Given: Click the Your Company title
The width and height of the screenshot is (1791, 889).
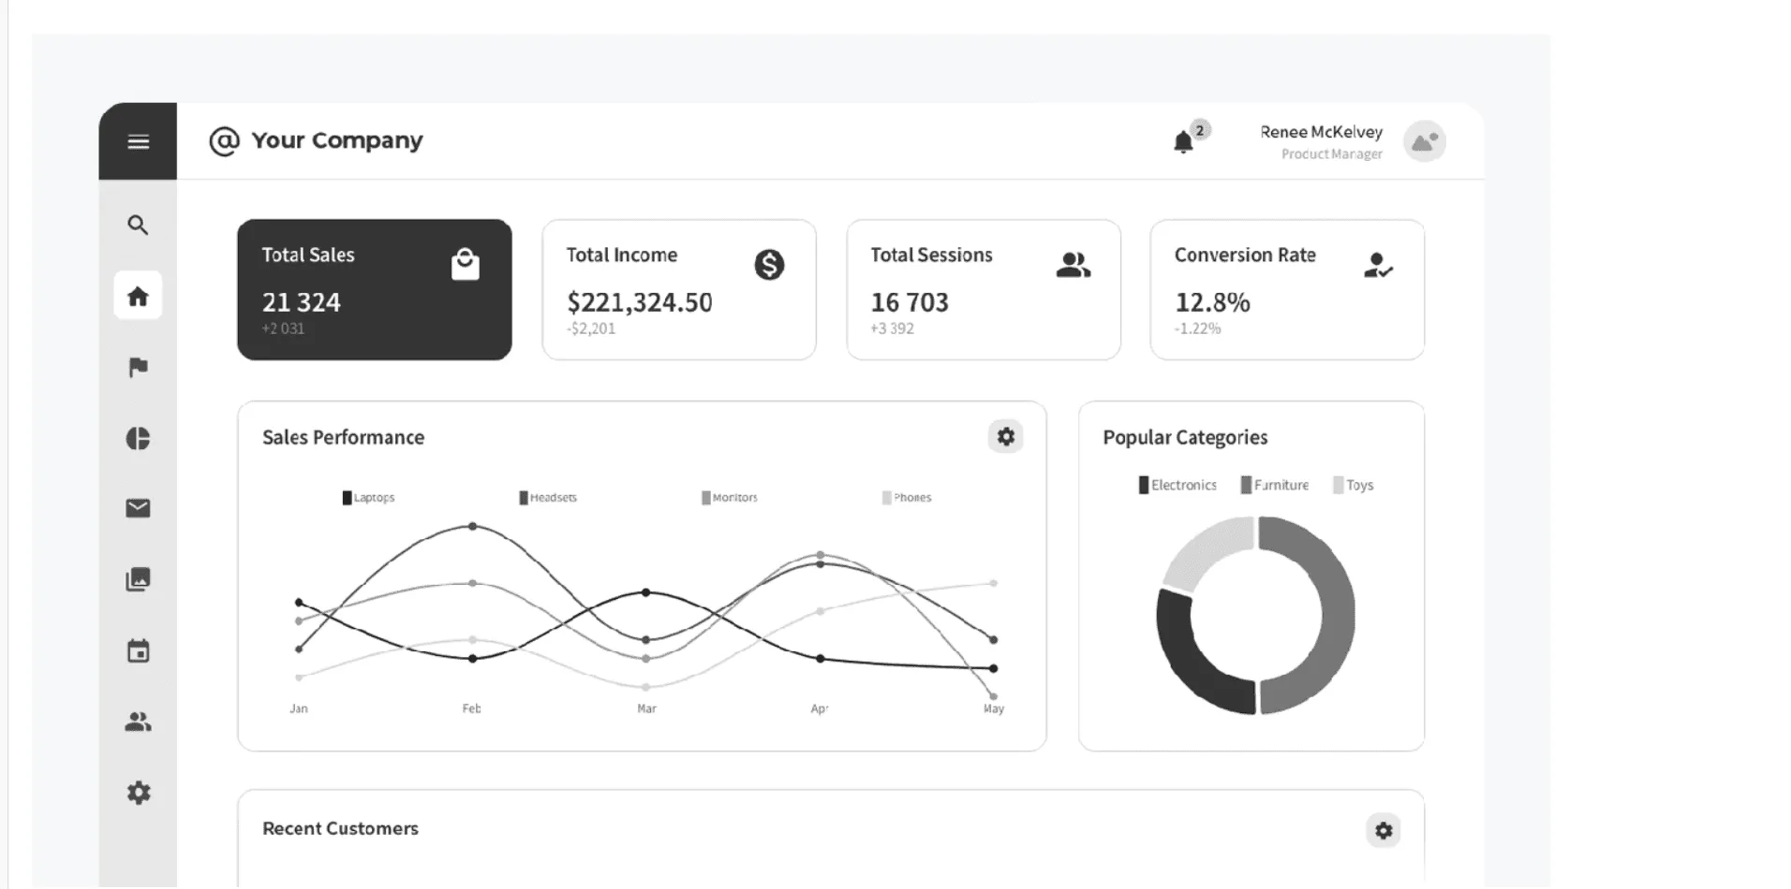Looking at the screenshot, I should click(x=337, y=140).
